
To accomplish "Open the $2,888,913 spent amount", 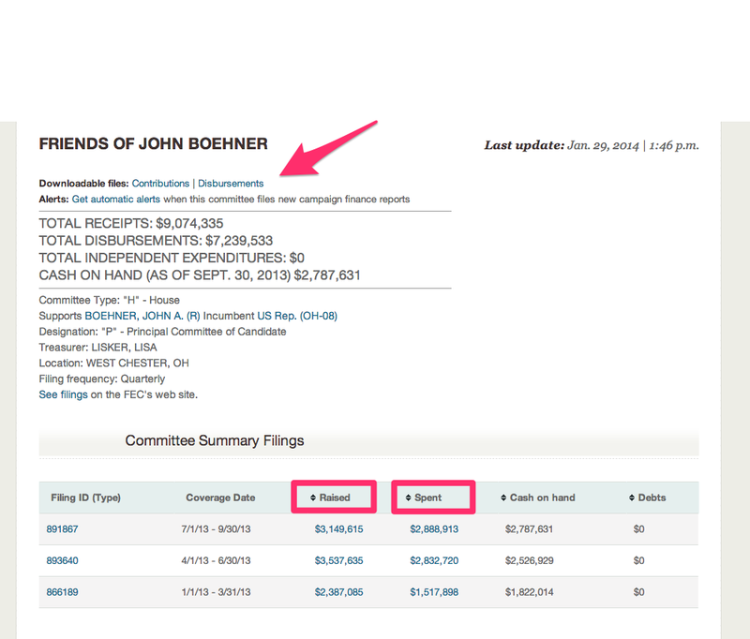I will [x=434, y=529].
